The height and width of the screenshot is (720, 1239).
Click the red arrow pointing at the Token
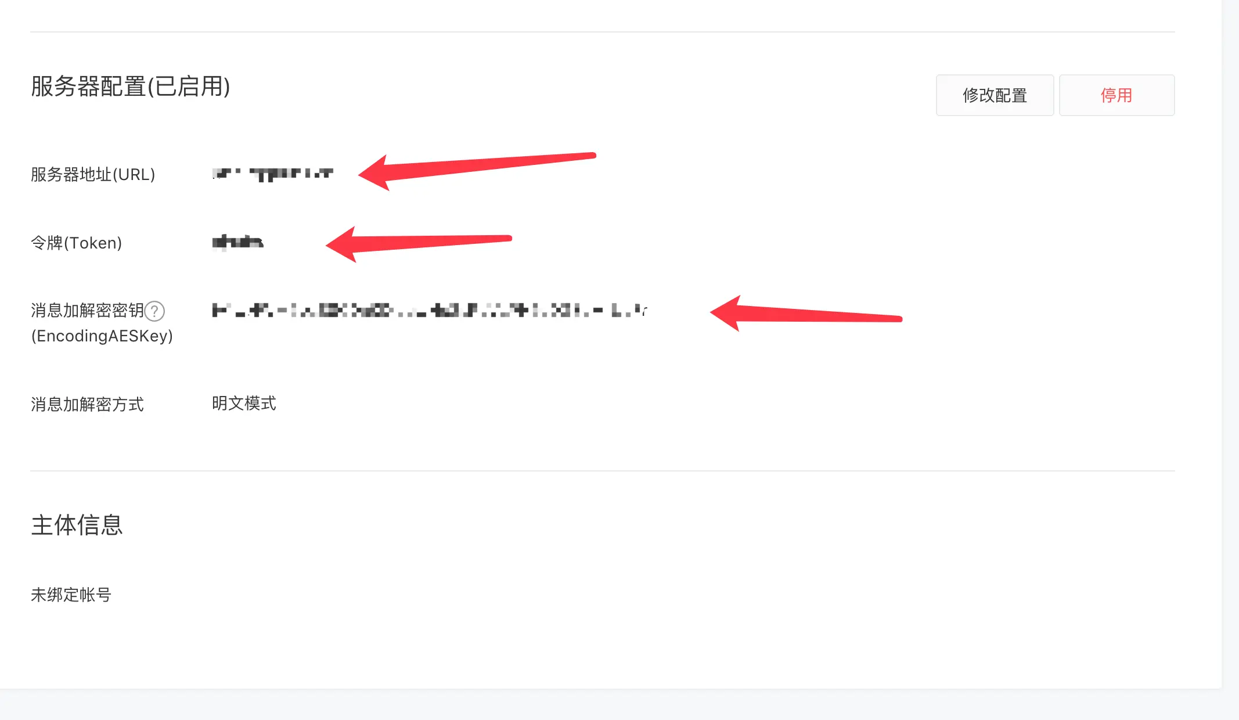(x=419, y=244)
